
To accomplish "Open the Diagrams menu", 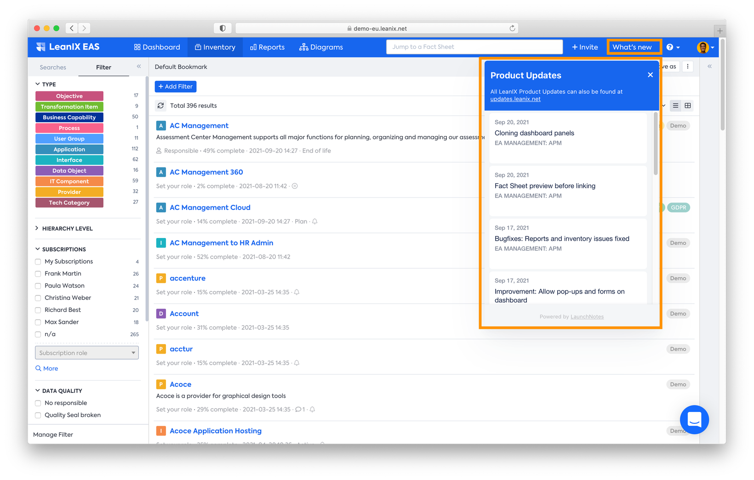I will point(321,47).
